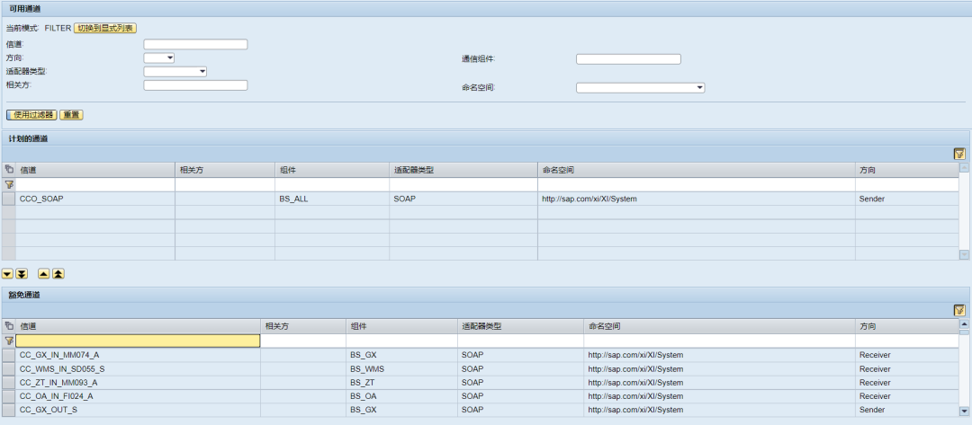This screenshot has height=425, width=972.
Task: Click Sender direction cell of CC_GX_OUT_S row
Action: [x=907, y=410]
